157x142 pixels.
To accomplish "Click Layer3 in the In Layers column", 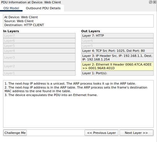I will click(x=39, y=58).
